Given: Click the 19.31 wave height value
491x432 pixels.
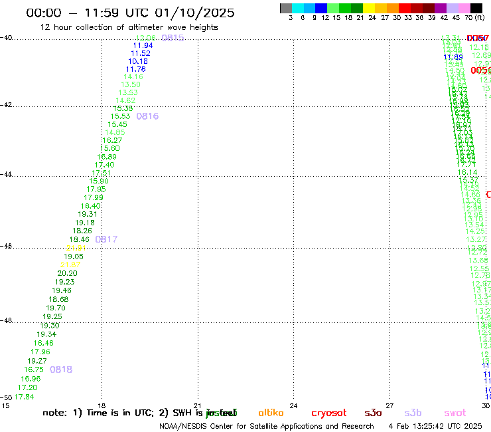Looking at the screenshot, I should pos(88,214).
